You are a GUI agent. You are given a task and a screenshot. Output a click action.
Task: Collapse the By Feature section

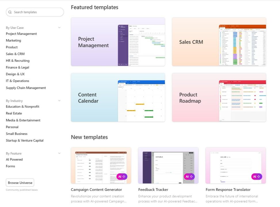[59, 154]
